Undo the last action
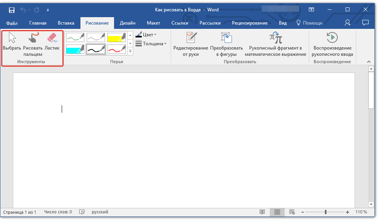This screenshot has height=220, width=378. click(23, 10)
